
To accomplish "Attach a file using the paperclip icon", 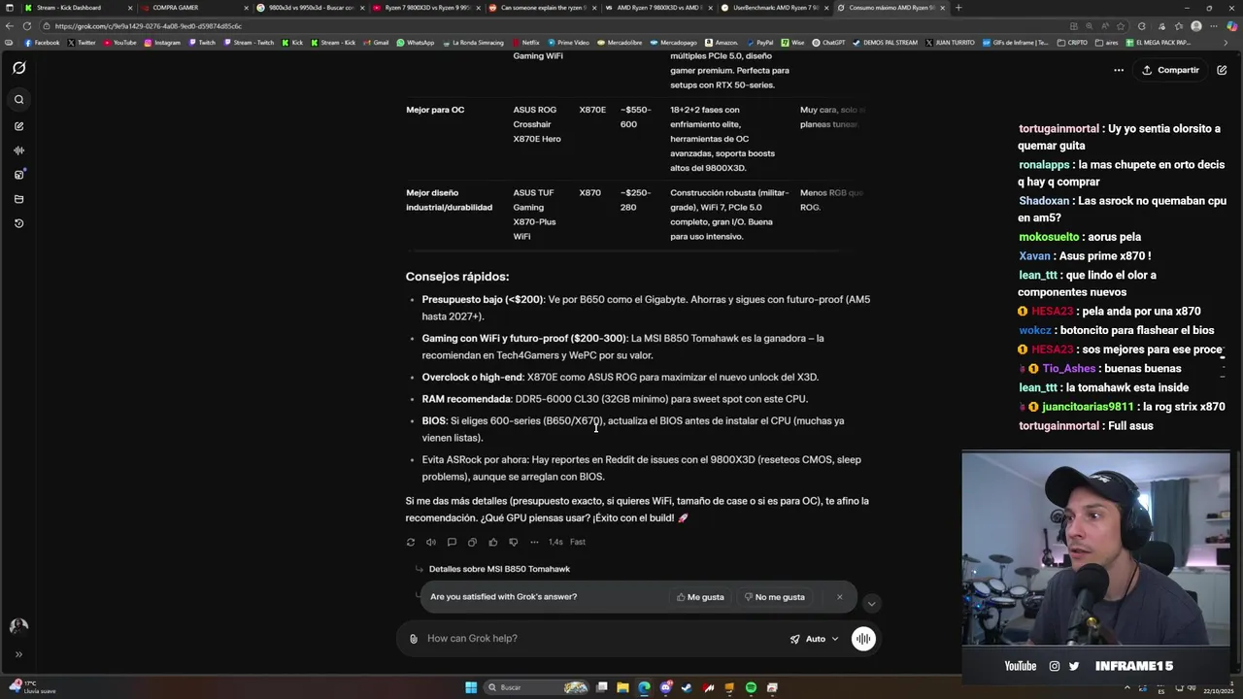I will pyautogui.click(x=414, y=639).
